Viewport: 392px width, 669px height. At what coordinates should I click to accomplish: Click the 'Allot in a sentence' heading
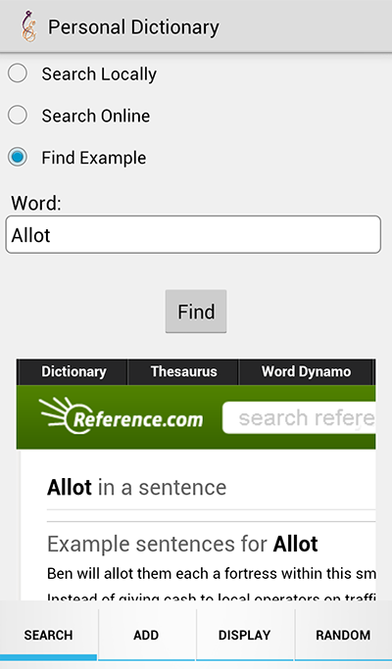(136, 487)
